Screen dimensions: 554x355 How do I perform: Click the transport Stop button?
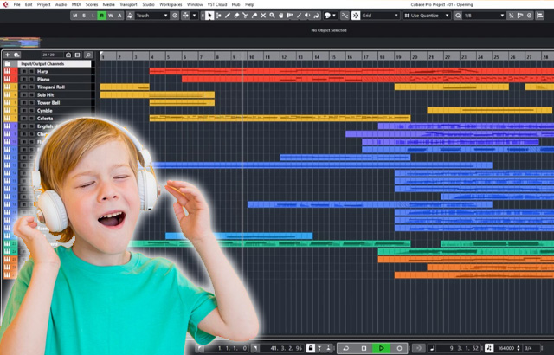(x=364, y=348)
